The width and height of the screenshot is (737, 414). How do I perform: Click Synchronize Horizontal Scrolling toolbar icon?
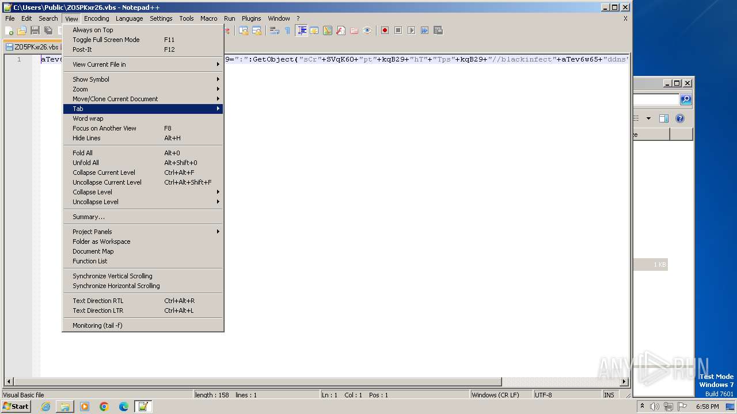[257, 30]
